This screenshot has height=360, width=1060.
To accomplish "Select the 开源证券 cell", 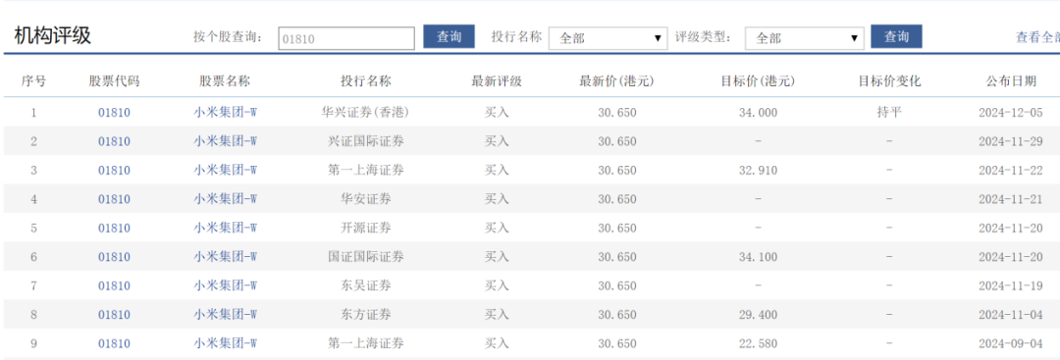I will tap(366, 229).
